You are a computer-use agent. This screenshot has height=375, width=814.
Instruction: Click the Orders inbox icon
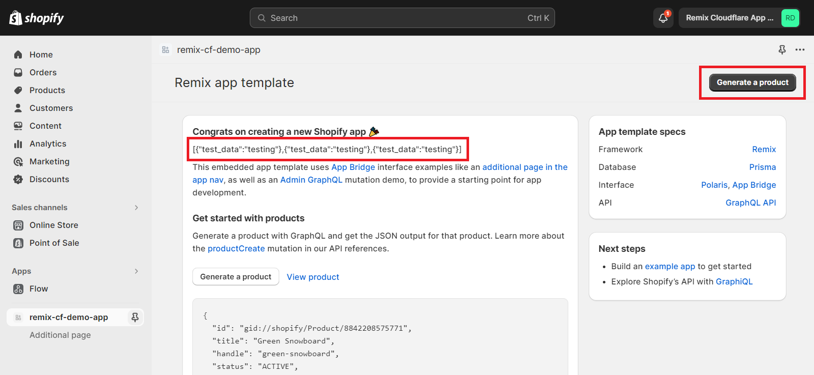tap(18, 72)
